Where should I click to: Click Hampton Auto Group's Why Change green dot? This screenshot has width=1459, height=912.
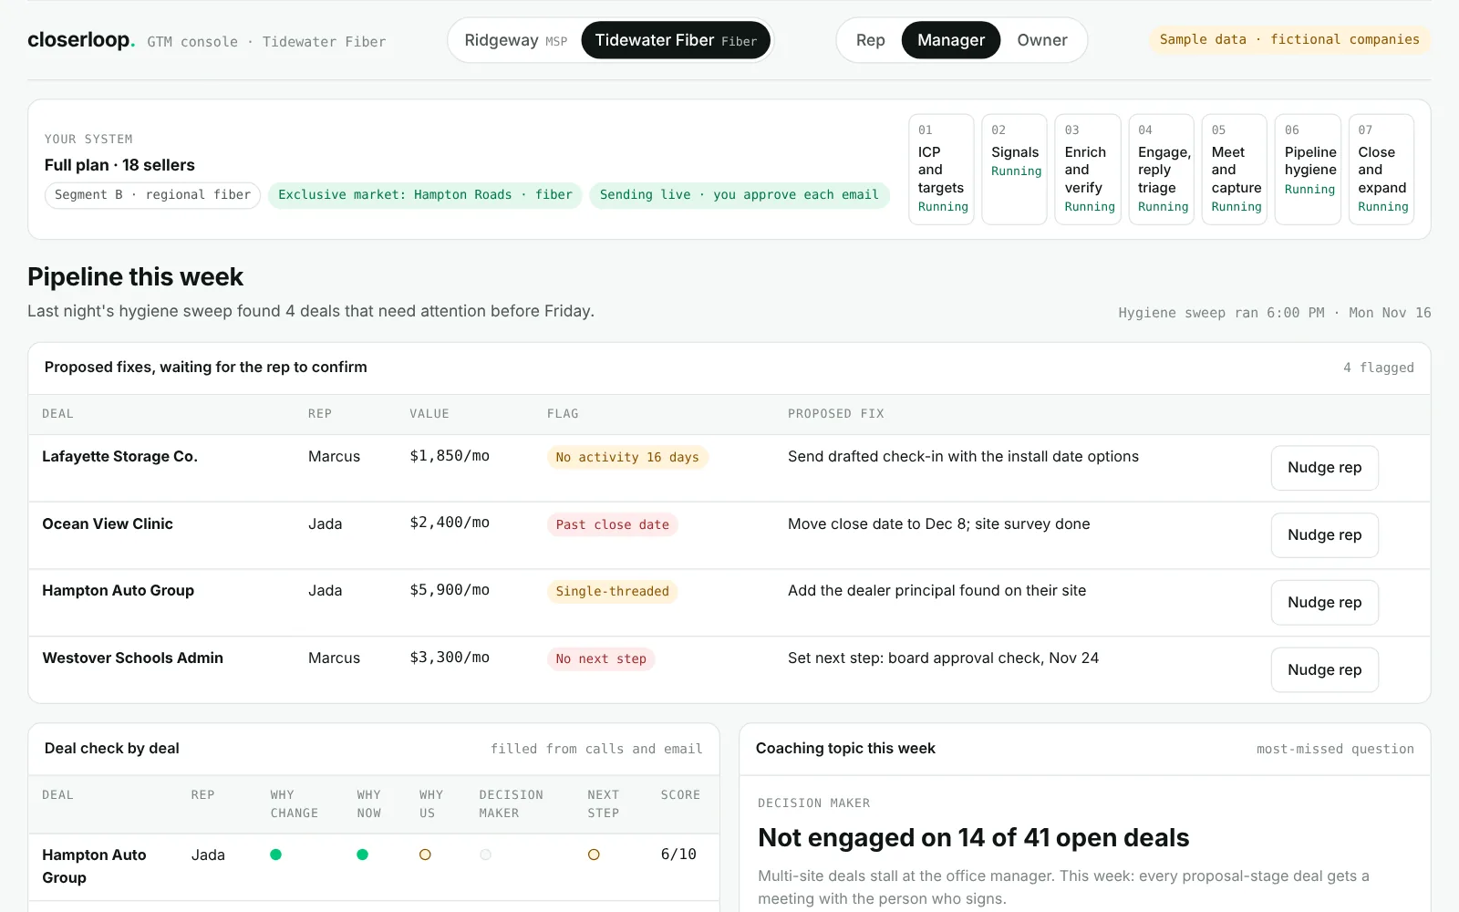[x=275, y=855]
